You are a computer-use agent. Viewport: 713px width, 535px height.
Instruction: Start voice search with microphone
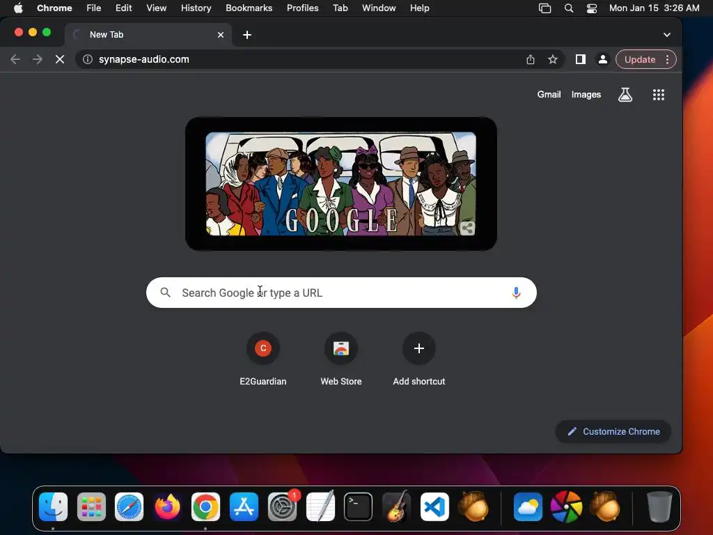pyautogui.click(x=516, y=293)
